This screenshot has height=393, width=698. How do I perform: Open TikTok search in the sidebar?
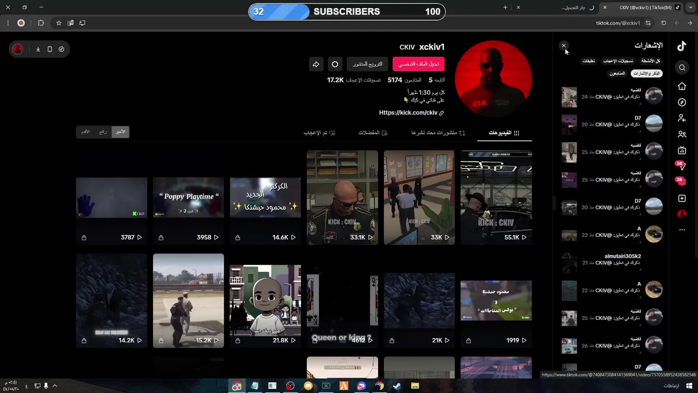click(682, 68)
